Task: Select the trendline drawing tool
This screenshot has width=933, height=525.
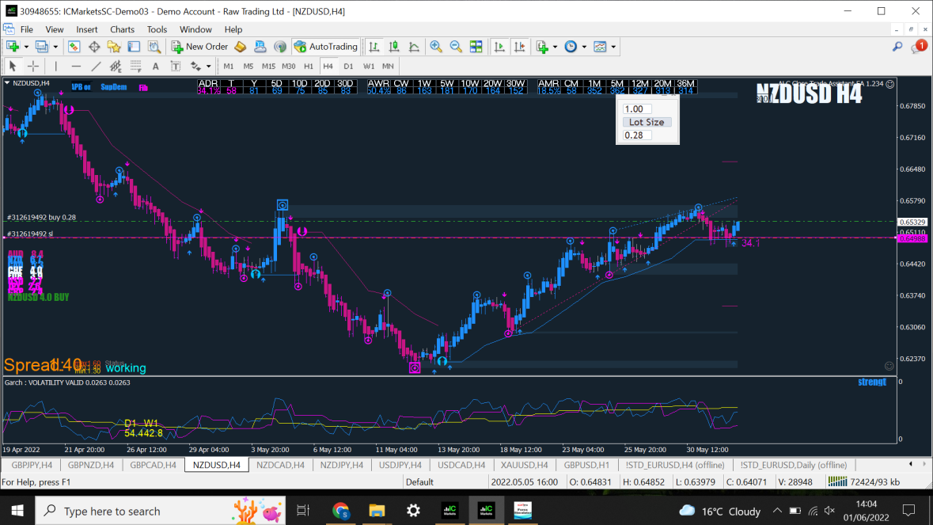Action: click(x=96, y=67)
